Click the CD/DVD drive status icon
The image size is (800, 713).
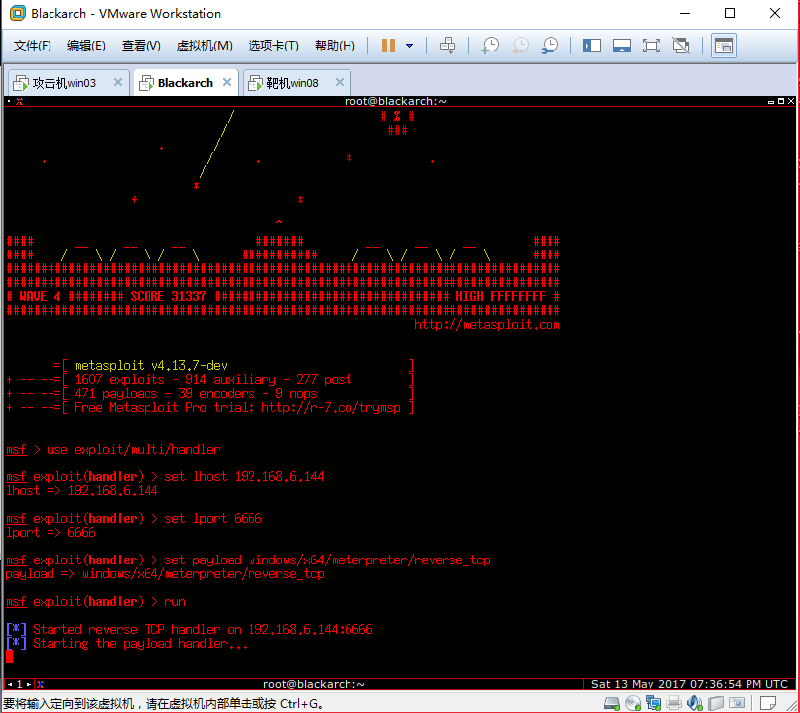point(633,704)
